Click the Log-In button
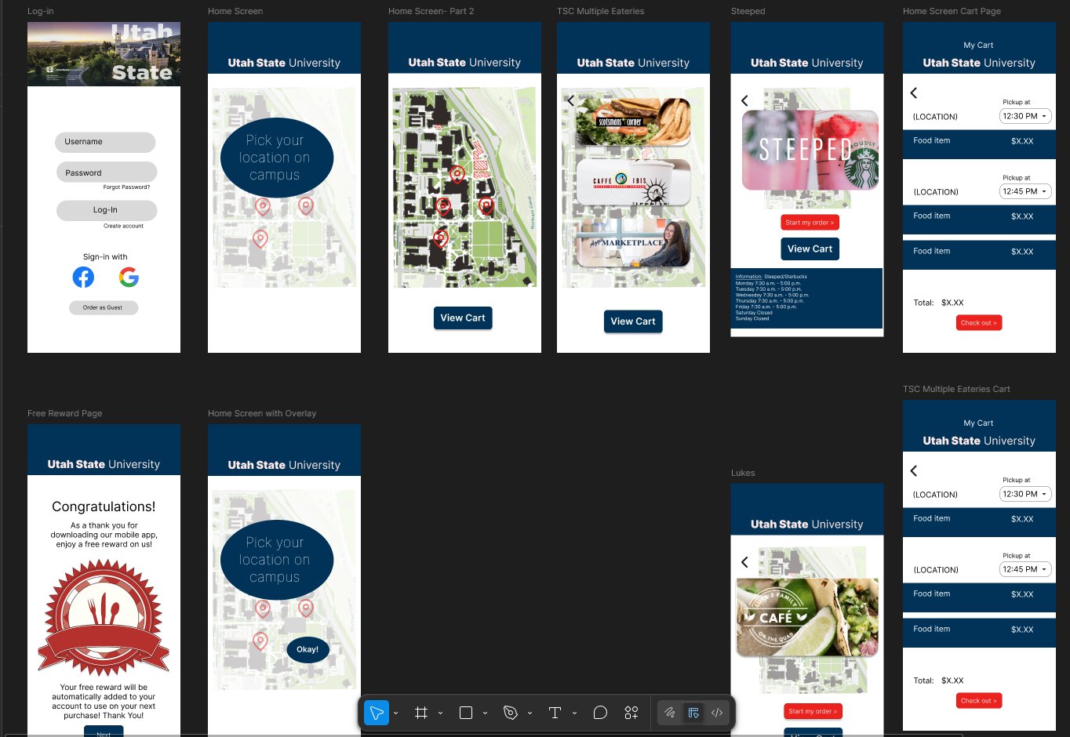 point(107,210)
